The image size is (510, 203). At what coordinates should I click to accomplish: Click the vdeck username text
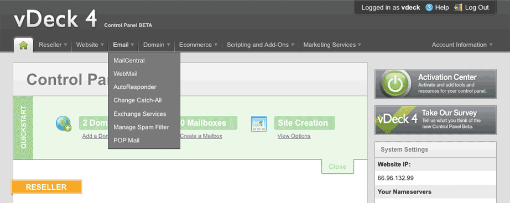click(410, 8)
